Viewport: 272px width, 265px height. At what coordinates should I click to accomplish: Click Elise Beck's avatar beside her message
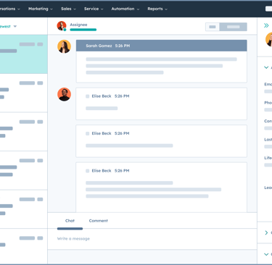pyautogui.click(x=64, y=94)
